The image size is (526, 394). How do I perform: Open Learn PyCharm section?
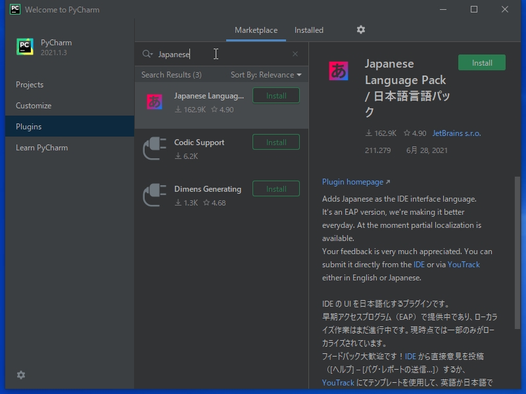[x=70, y=147]
